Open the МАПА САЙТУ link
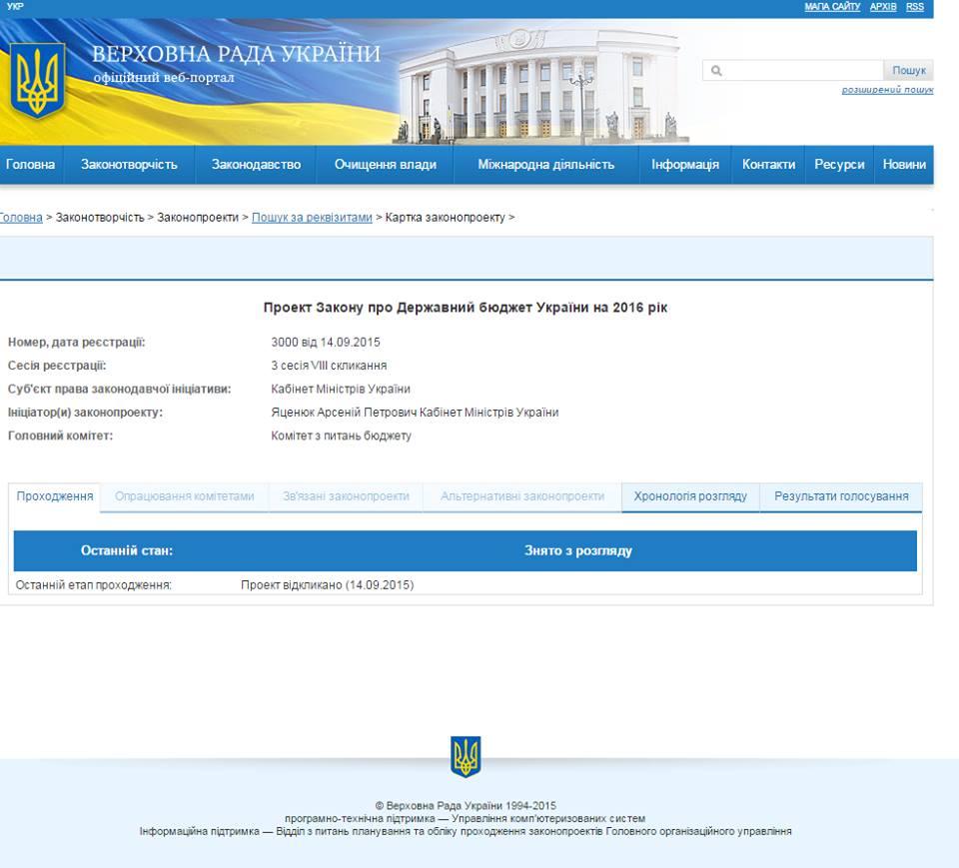959x868 pixels. point(832,7)
